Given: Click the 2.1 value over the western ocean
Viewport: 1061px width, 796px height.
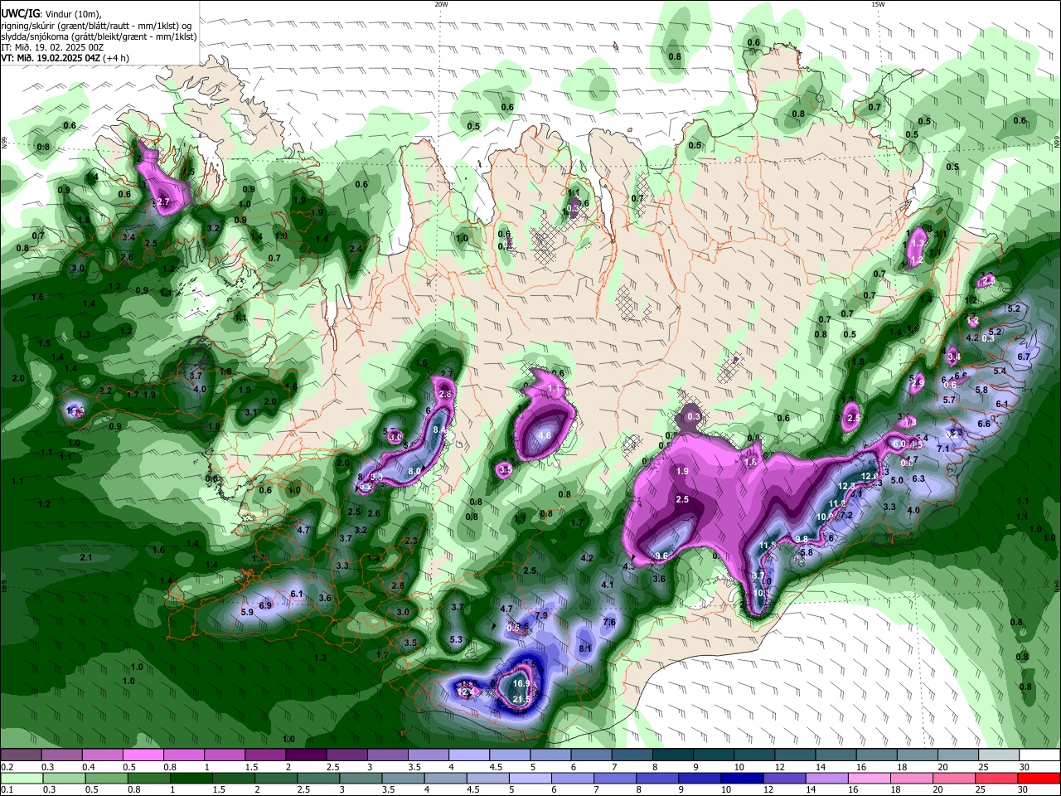Looking at the screenshot, I should pos(85,557).
